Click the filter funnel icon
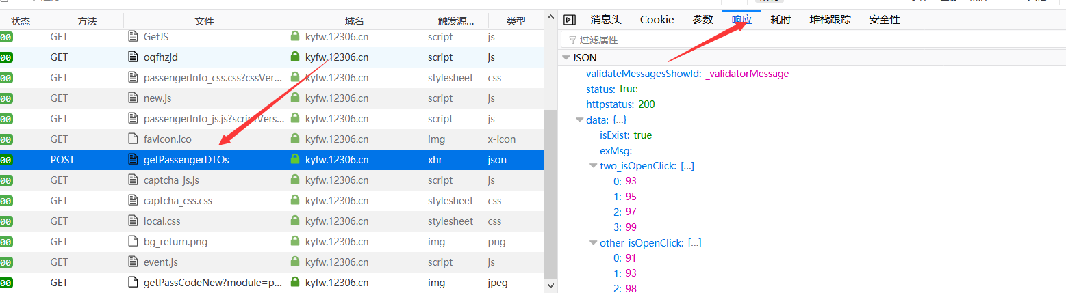 click(x=572, y=40)
